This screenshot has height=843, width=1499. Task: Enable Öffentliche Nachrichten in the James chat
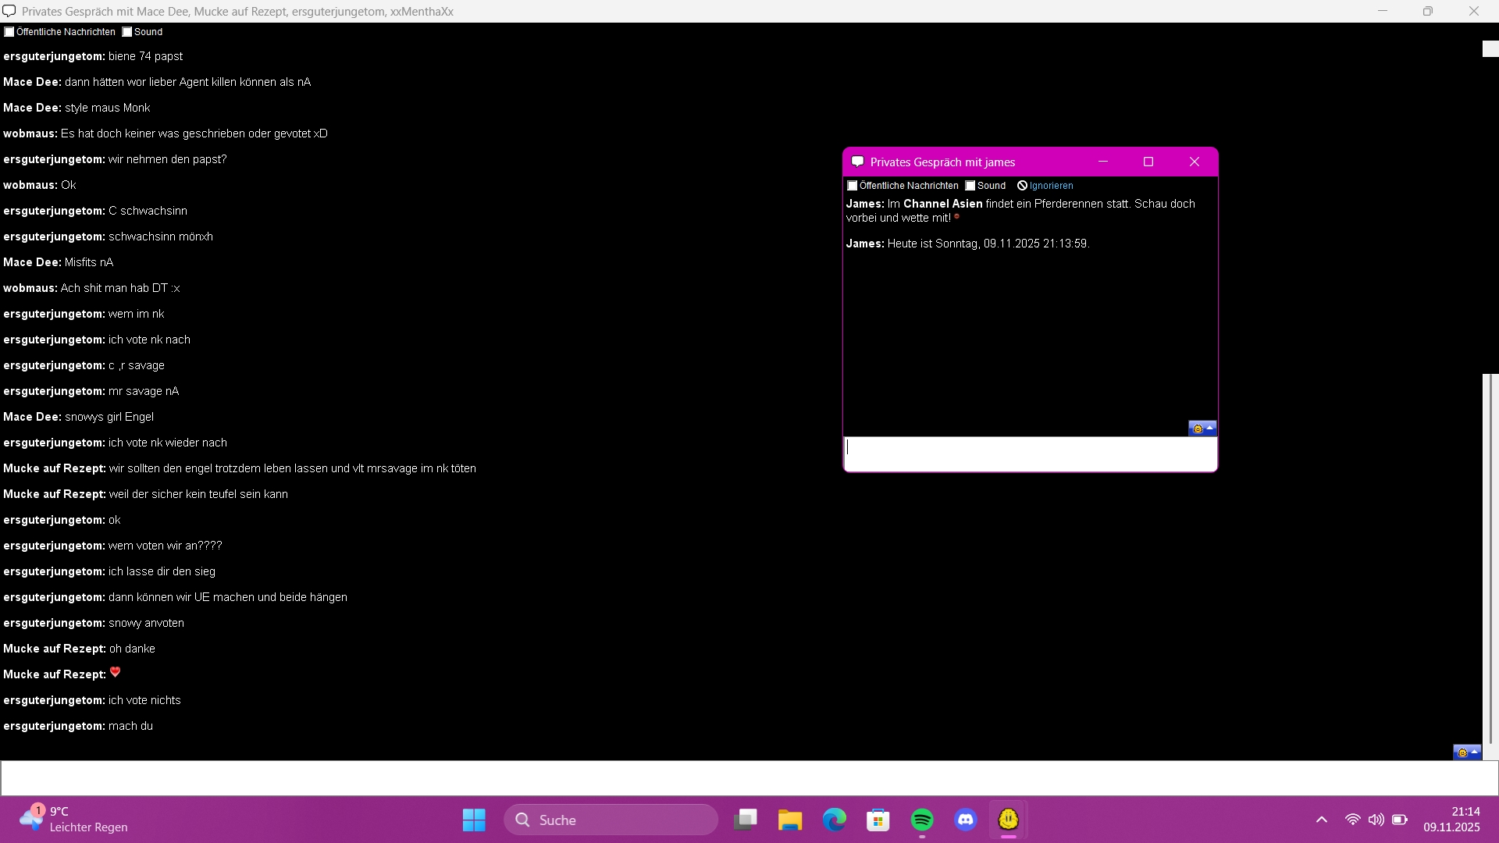pos(853,186)
